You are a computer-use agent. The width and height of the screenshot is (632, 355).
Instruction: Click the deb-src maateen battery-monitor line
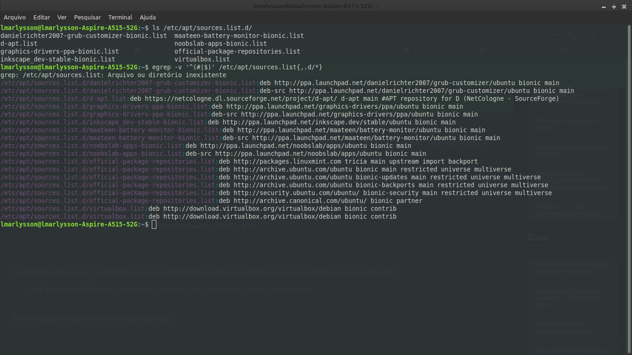(250, 138)
